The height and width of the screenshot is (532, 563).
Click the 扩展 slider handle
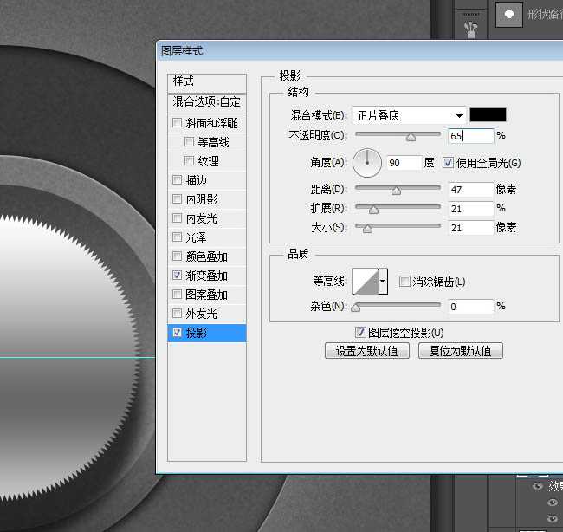(373, 211)
